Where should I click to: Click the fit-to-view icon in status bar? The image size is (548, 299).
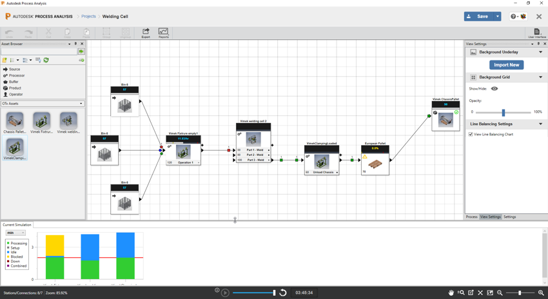[490, 293]
